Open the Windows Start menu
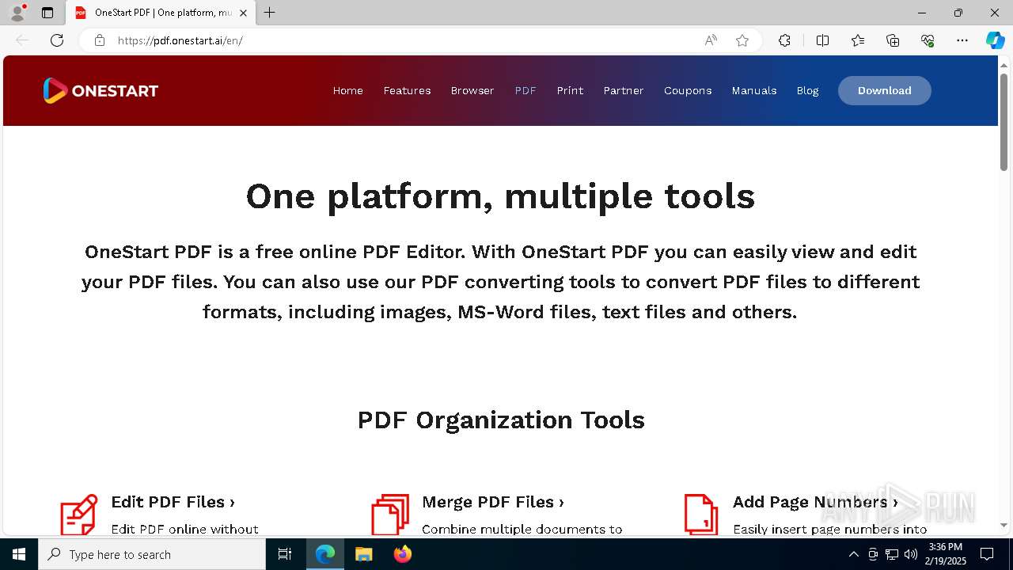 (x=19, y=554)
